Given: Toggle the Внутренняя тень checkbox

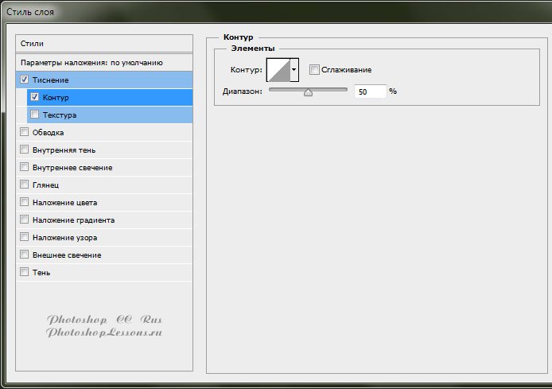Looking at the screenshot, I should 24,150.
